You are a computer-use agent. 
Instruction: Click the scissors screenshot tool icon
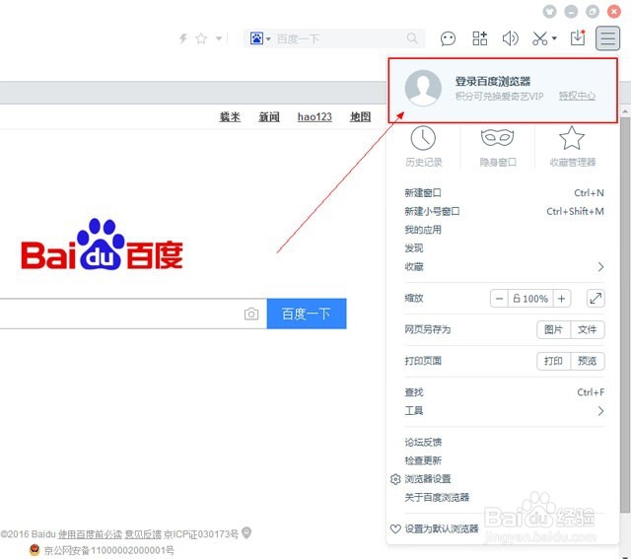tap(540, 38)
